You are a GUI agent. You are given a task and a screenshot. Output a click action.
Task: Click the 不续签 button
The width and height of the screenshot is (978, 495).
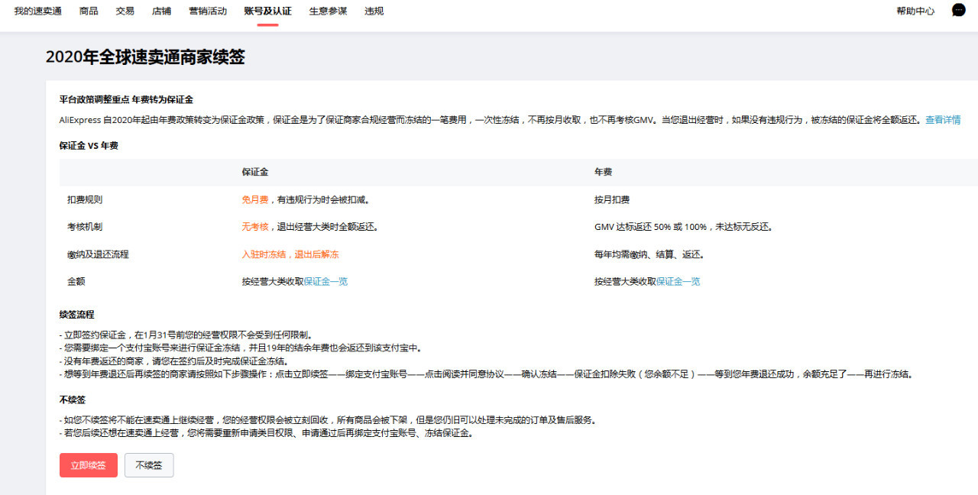[x=148, y=464]
